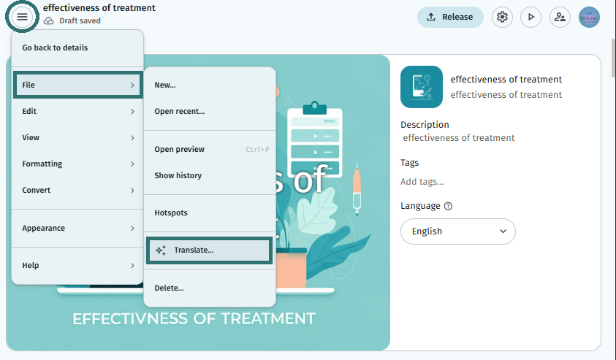Open the Hotspots menu entry
Viewport: 616px width, 360px height.
coord(210,212)
